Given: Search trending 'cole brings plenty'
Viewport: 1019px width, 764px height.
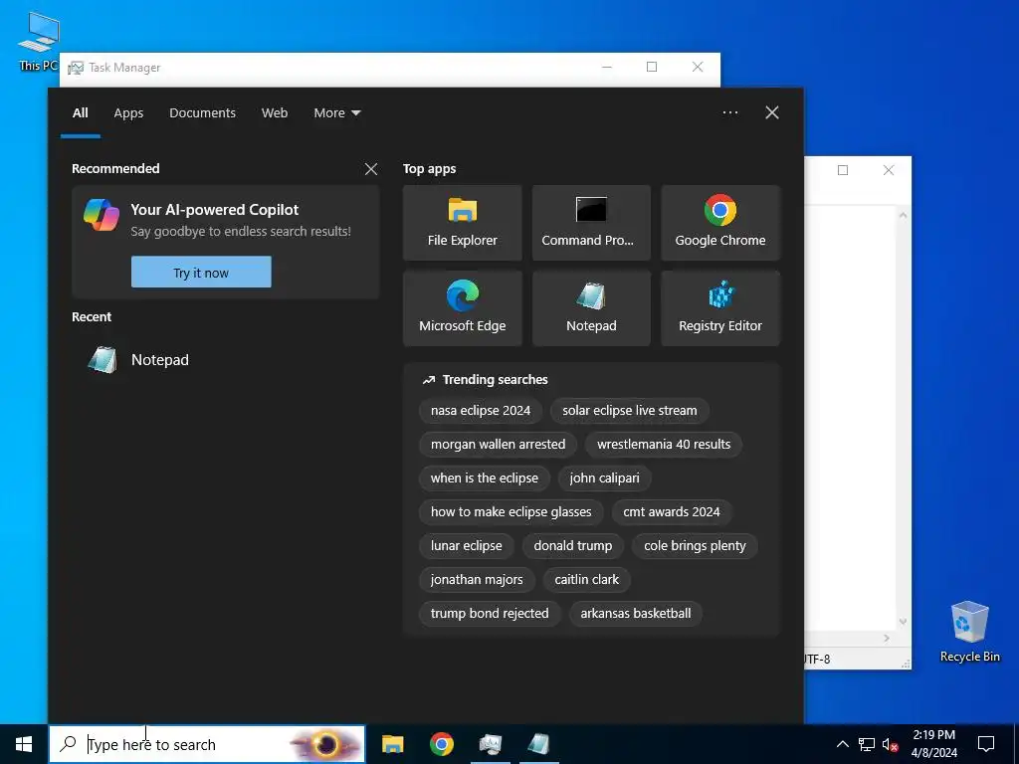Looking at the screenshot, I should click(x=695, y=546).
